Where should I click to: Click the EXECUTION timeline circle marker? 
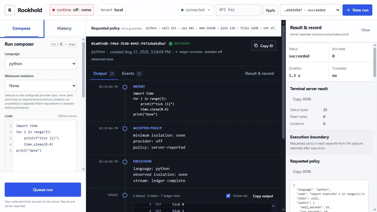[x=125, y=162]
